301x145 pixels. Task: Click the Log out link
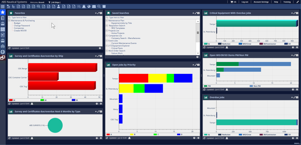coord(245,2)
